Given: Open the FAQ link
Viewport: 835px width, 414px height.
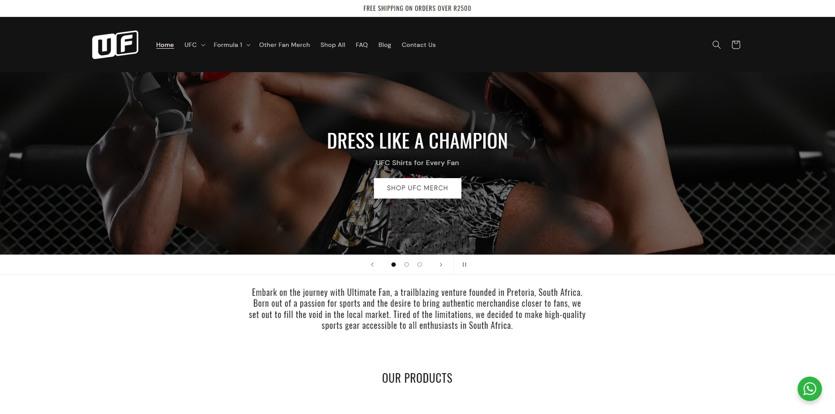Looking at the screenshot, I should [361, 45].
